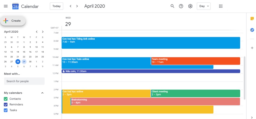Open the Day view dropdown
Viewport: 256px width, 119px height.
[x=204, y=6]
